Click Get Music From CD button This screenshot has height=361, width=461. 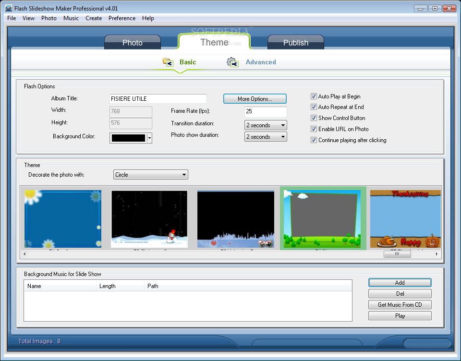coord(400,305)
